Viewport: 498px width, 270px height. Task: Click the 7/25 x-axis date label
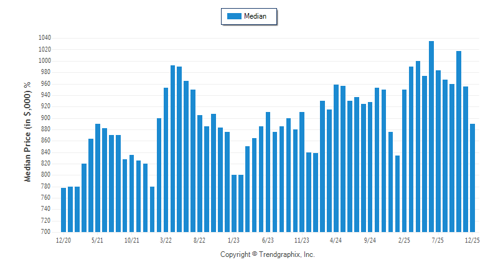pyautogui.click(x=438, y=240)
